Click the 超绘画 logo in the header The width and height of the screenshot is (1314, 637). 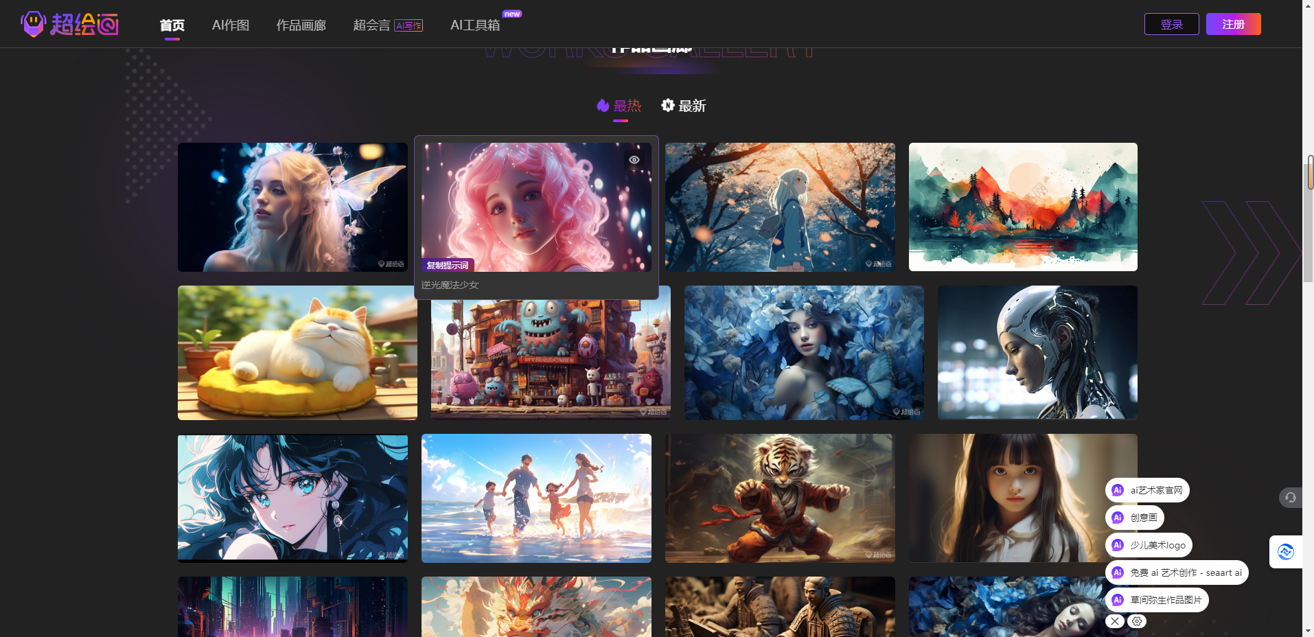[70, 24]
